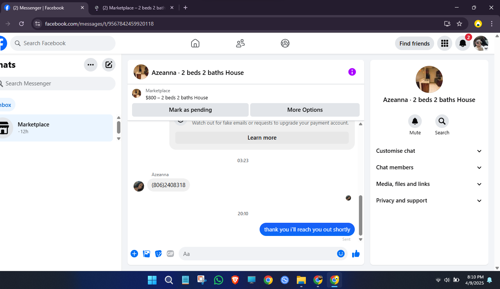Open Brave browser from taskbar
500x289 pixels.
(235, 280)
